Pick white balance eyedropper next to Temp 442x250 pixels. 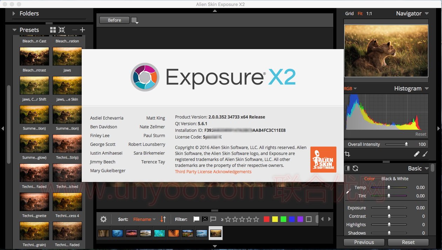(348, 191)
